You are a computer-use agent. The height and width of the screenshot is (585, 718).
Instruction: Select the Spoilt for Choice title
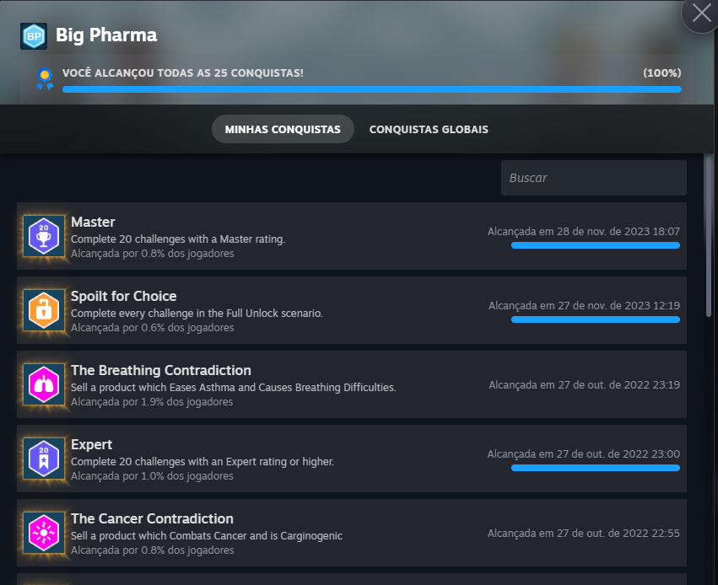(x=123, y=297)
